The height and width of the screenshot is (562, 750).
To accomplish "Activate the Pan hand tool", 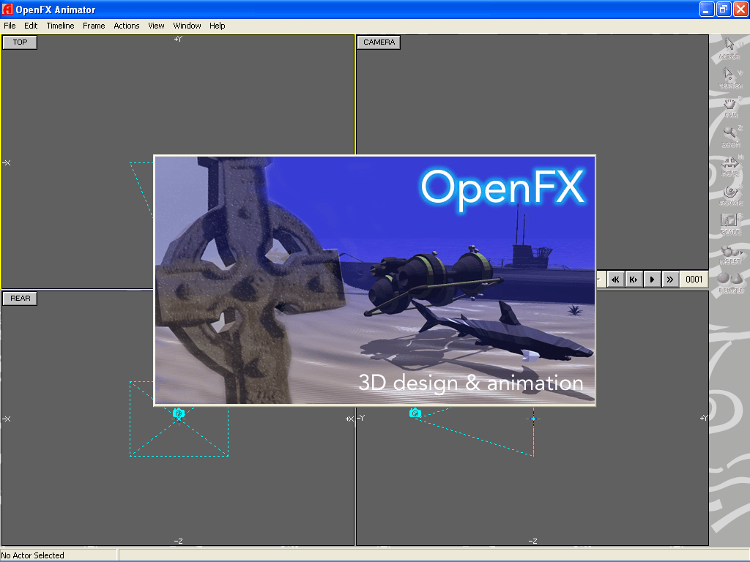I will [x=730, y=108].
